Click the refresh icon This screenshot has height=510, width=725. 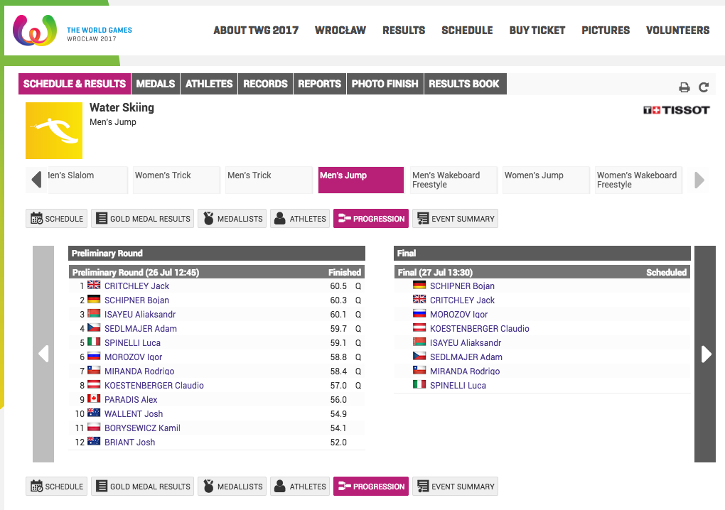coord(704,87)
